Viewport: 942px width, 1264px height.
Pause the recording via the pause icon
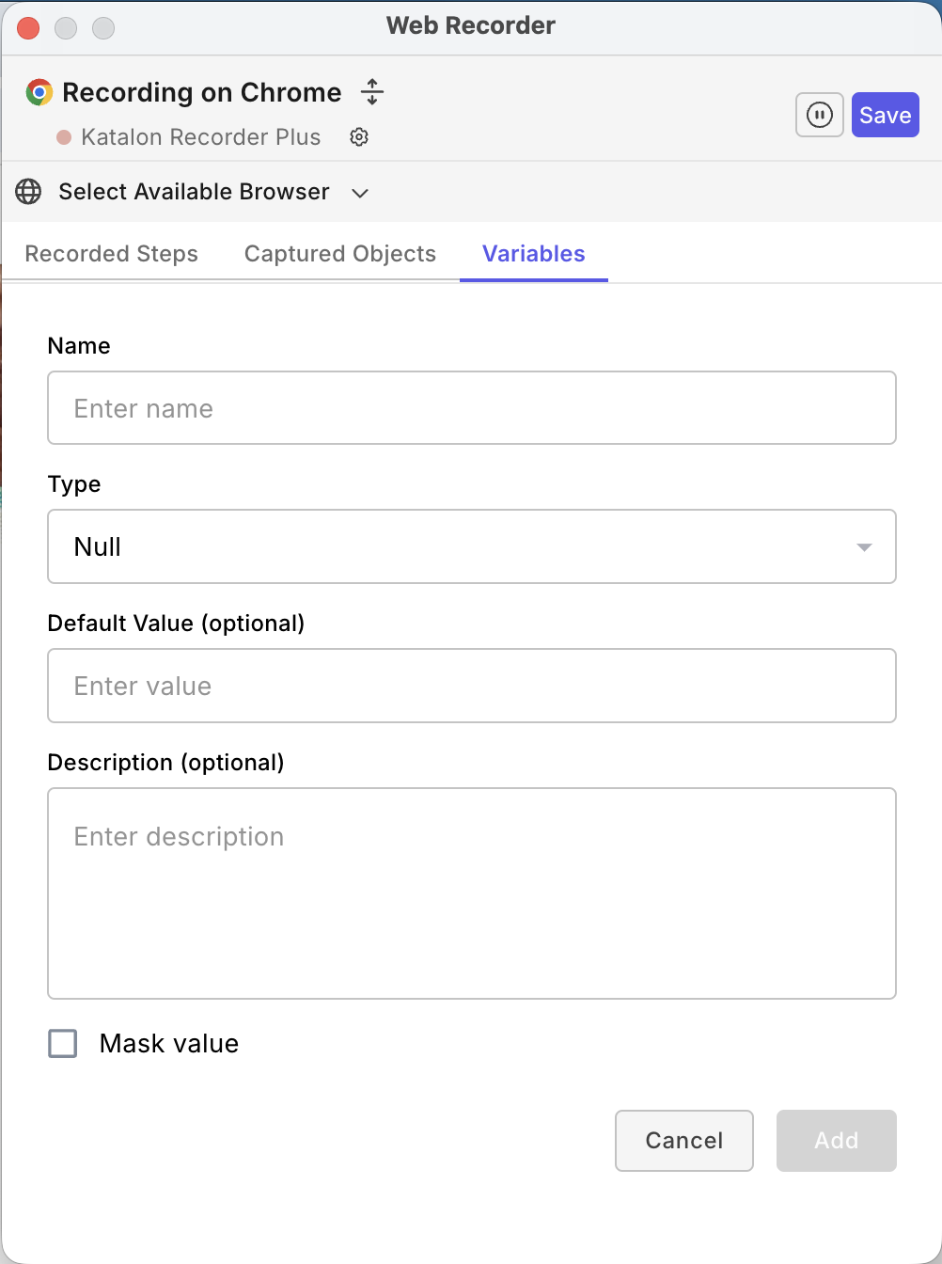[819, 114]
